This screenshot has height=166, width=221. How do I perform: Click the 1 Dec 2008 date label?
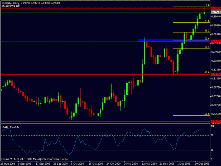click(184, 164)
